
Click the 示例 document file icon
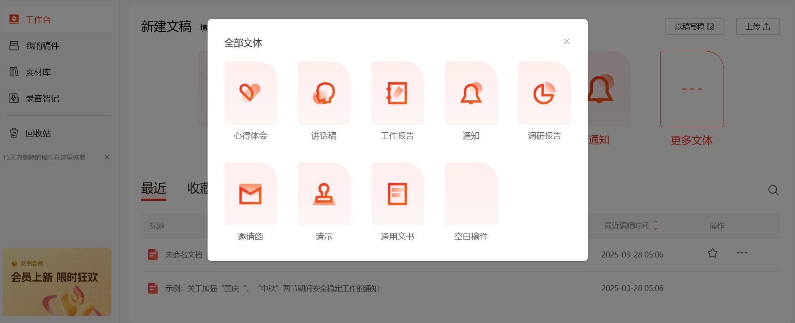[x=153, y=288]
